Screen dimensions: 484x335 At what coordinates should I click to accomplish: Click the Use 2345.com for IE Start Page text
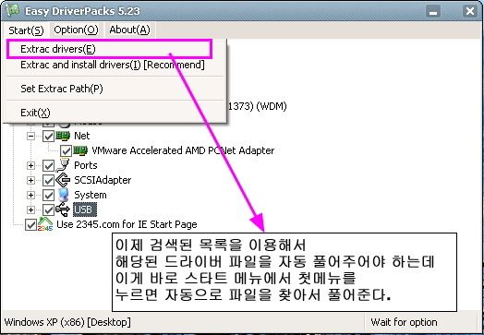[127, 224]
